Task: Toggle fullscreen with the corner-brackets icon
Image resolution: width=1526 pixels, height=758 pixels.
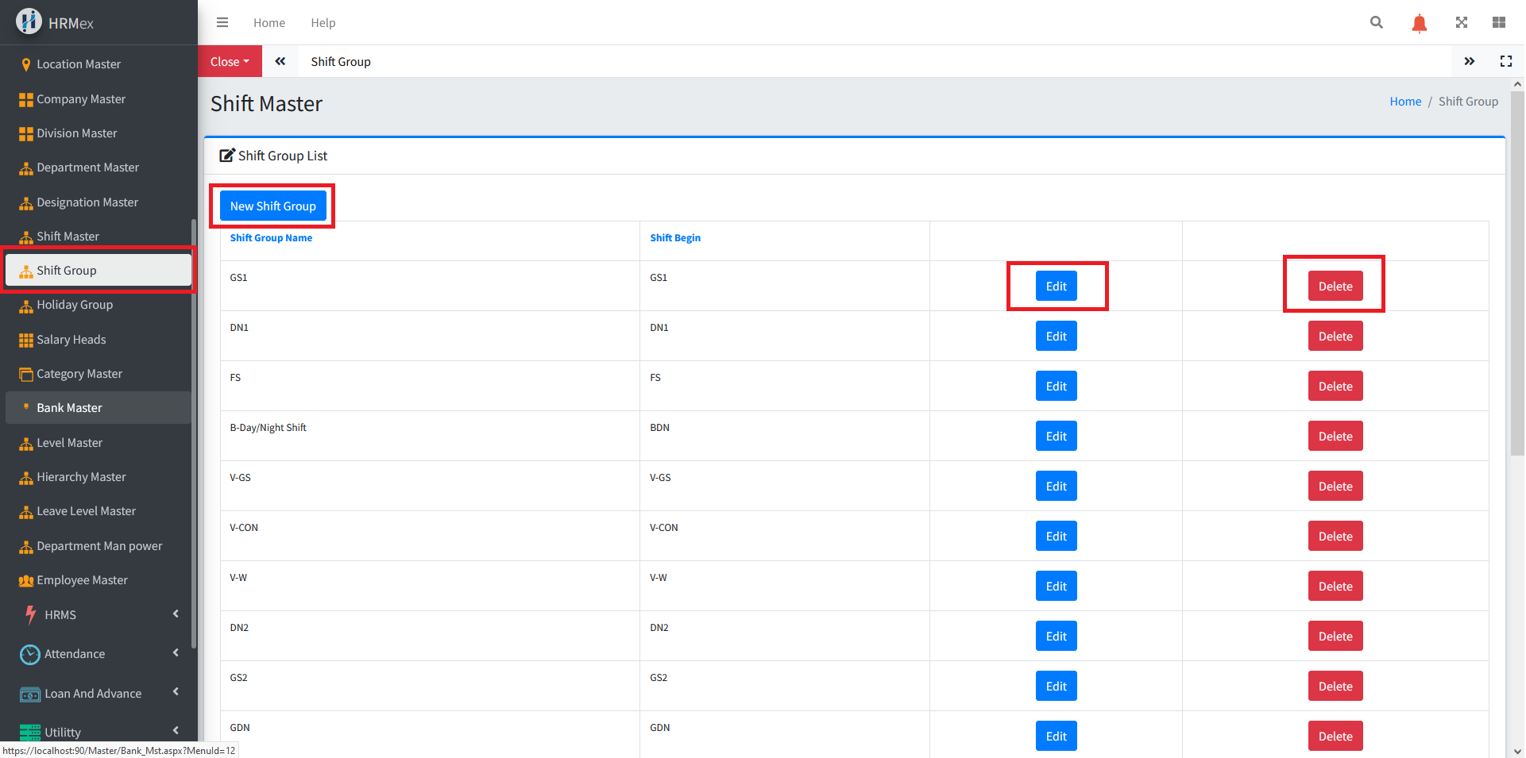Action: pyautogui.click(x=1505, y=61)
